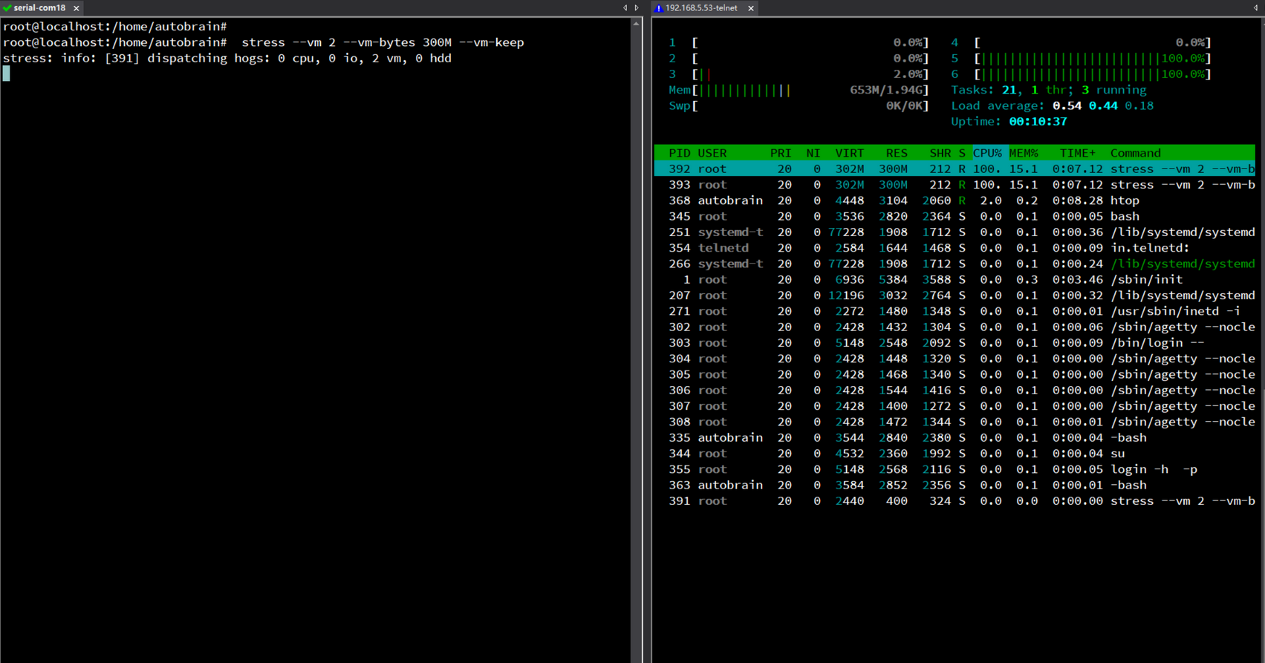This screenshot has height=663, width=1265.
Task: Select the stress process row PID 393
Action: click(x=955, y=185)
